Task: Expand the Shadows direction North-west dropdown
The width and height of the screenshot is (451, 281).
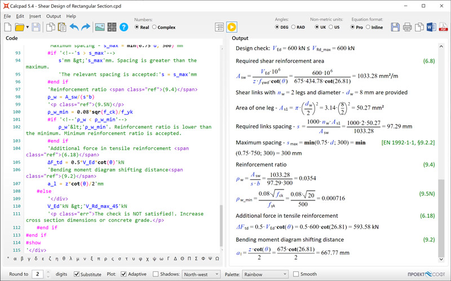Action: [200, 274]
